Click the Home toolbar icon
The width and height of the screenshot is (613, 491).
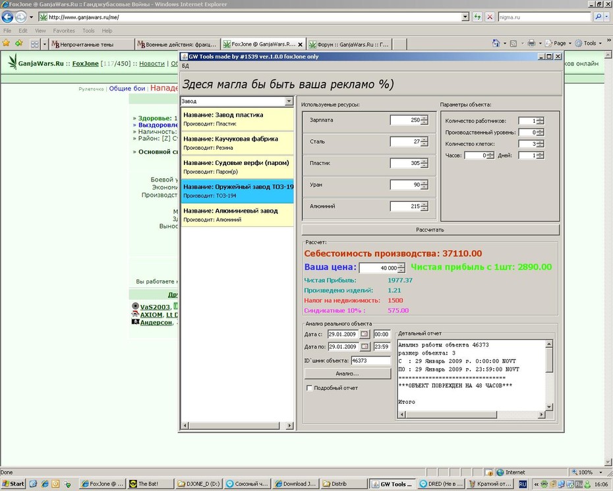(496, 43)
